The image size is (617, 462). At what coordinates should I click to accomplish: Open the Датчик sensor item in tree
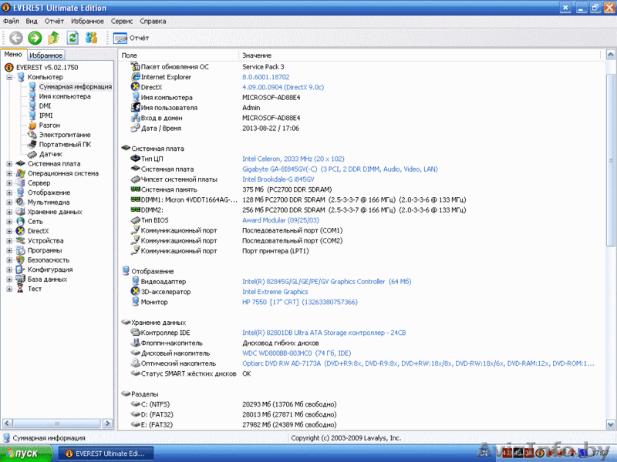(51, 154)
